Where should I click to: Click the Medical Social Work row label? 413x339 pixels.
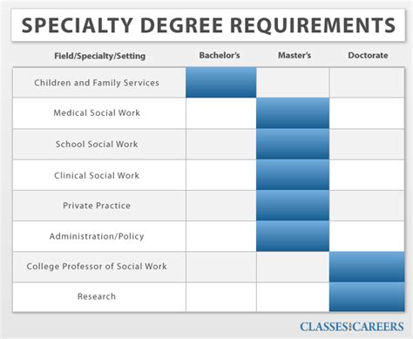97,112
